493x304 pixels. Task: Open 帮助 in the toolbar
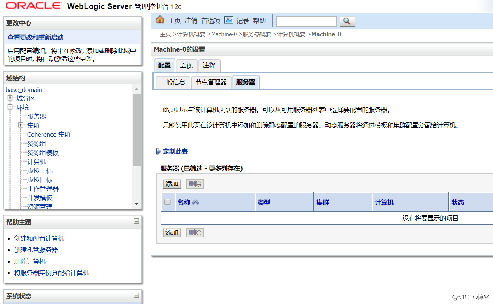pyautogui.click(x=260, y=21)
